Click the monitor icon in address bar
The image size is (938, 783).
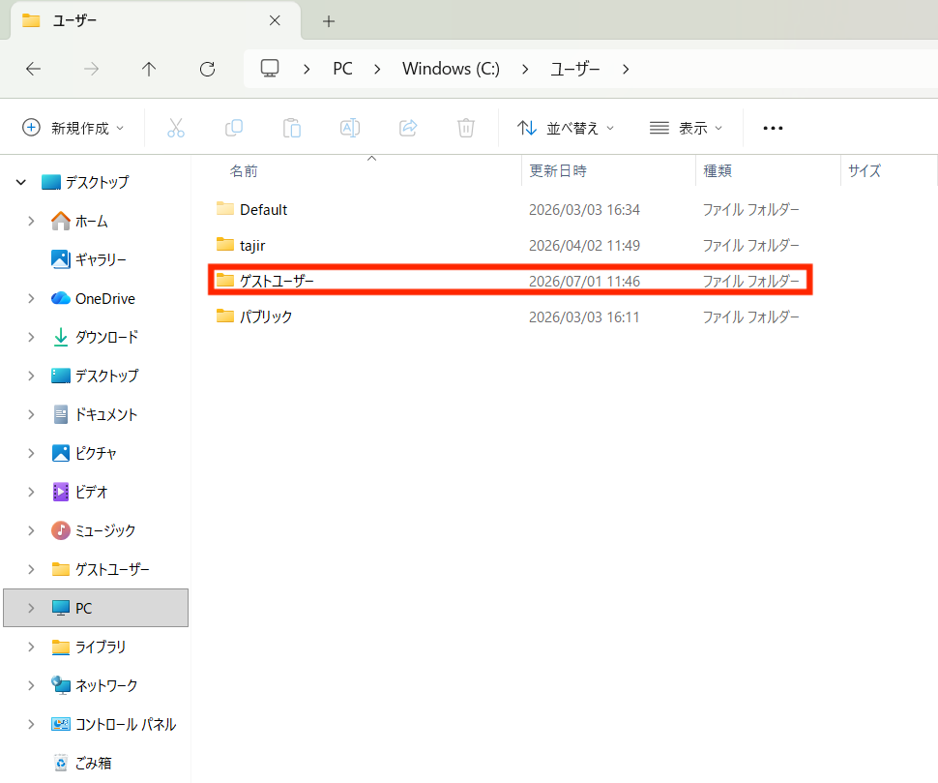click(270, 69)
